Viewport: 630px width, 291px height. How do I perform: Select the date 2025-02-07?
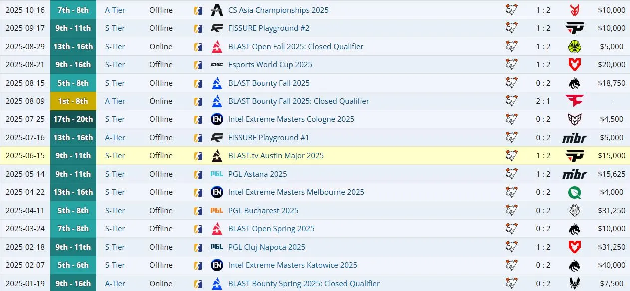[25, 265]
